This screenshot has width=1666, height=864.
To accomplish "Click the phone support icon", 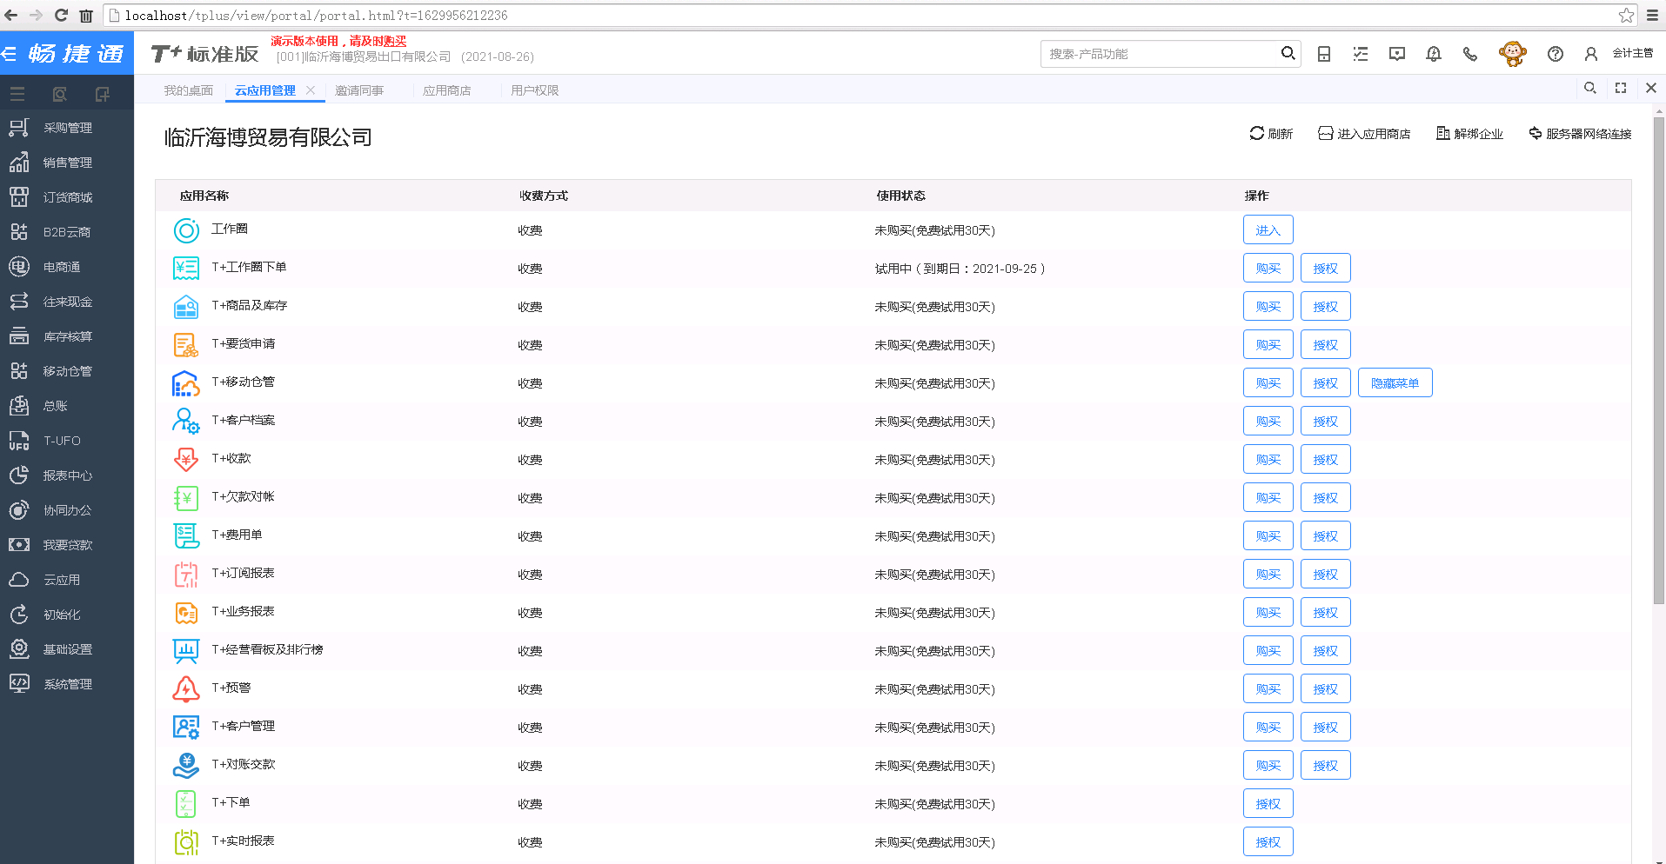I will [x=1470, y=54].
